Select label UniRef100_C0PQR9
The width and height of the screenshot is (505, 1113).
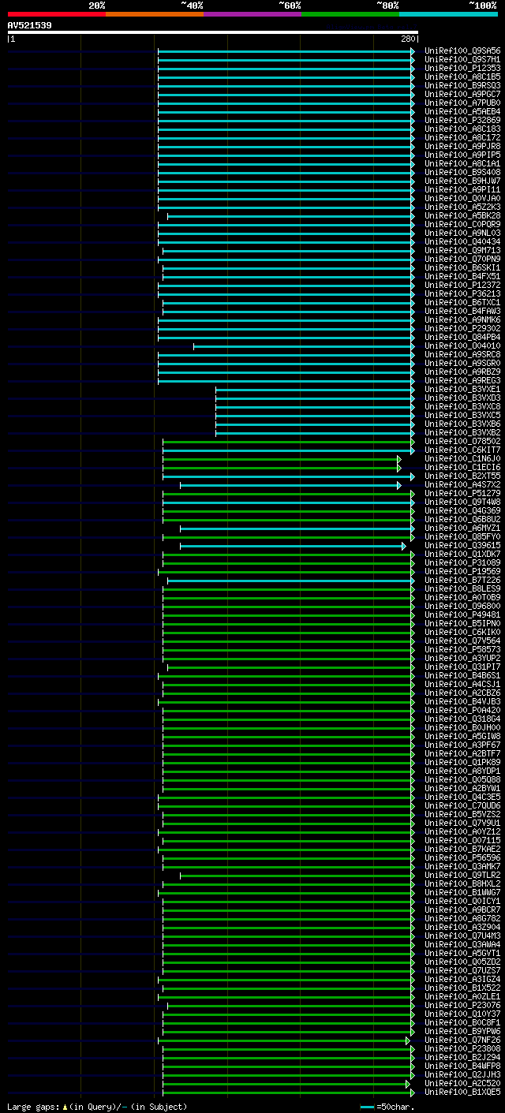(462, 224)
